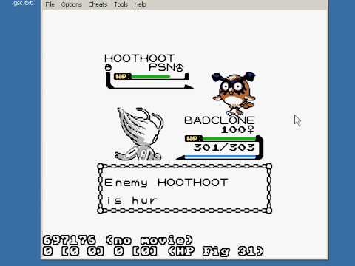The image size is (355, 266).
Task: Click the enemy Hoothoot sprite
Action: coord(233,93)
